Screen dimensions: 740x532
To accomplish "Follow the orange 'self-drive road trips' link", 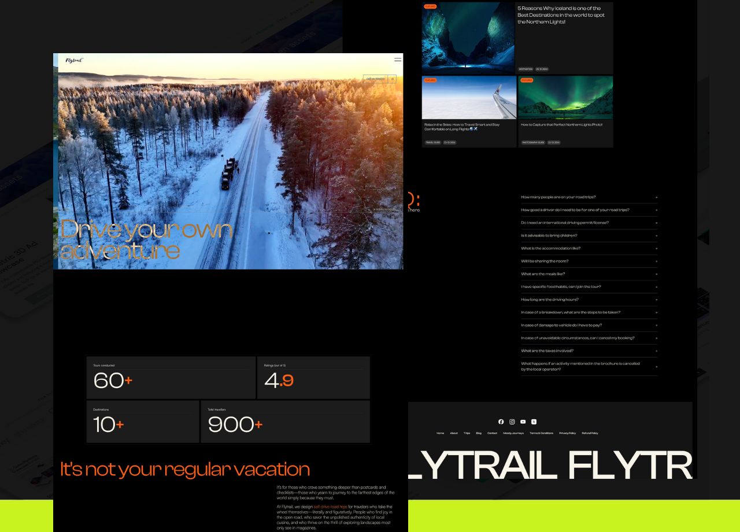I will coord(330,507).
